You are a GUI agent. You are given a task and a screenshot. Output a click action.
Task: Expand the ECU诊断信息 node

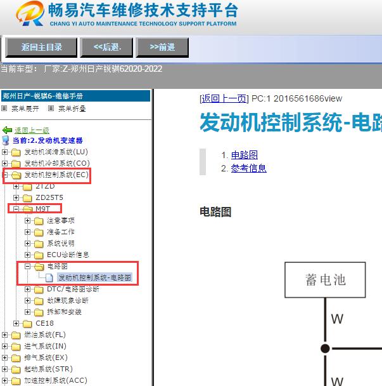coord(27,255)
